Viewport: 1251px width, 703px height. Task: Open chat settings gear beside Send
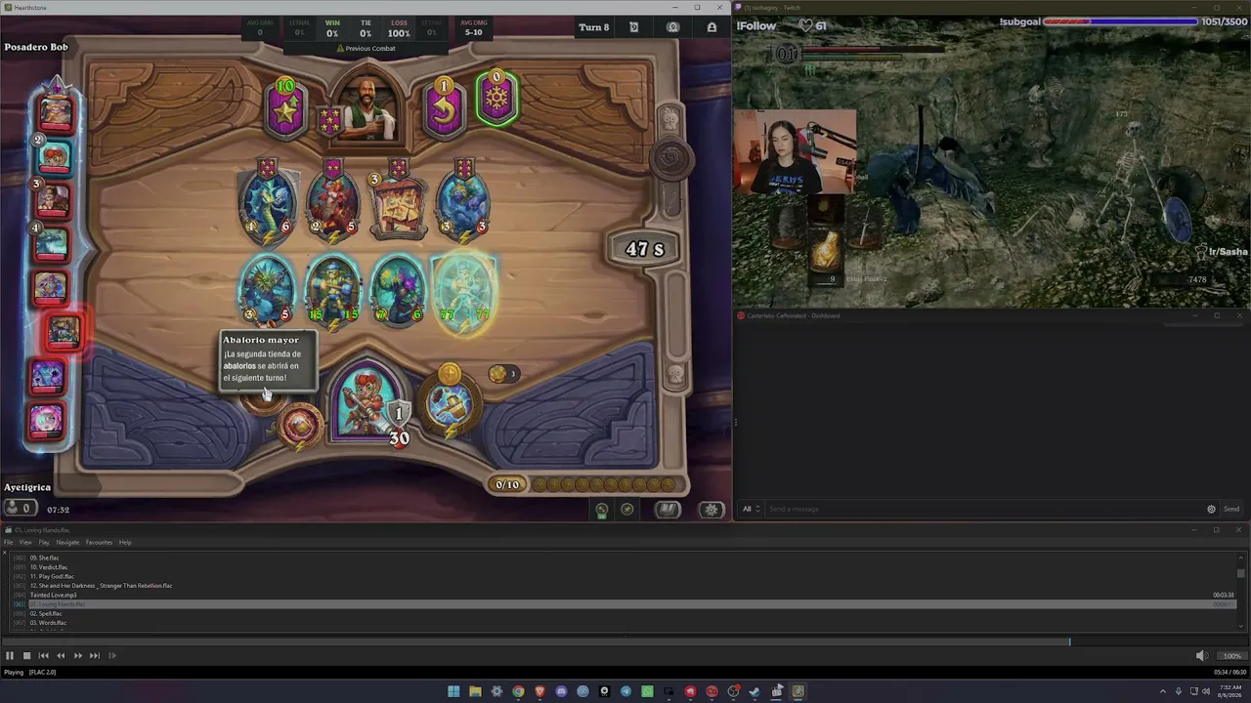(1211, 509)
